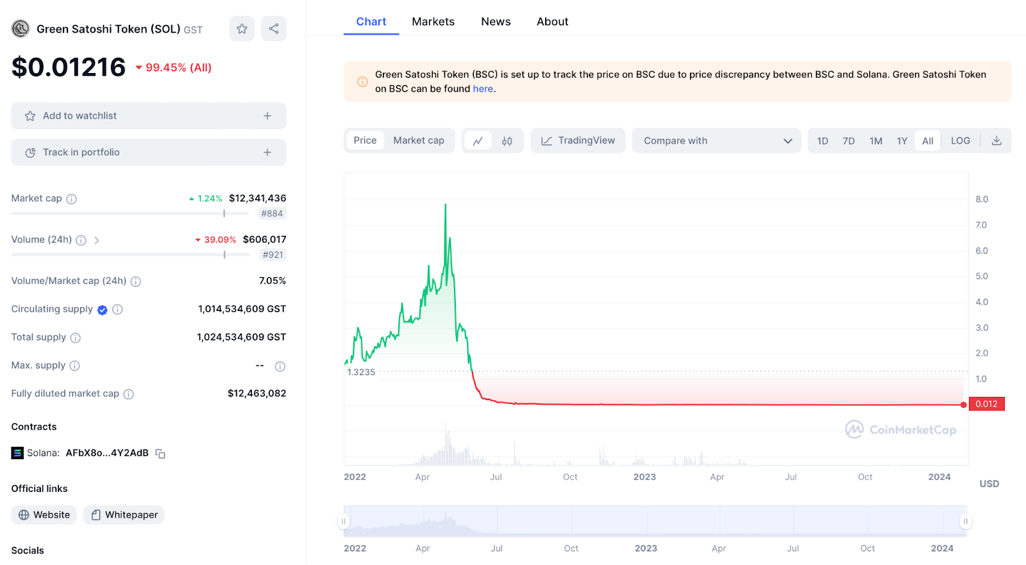Viewport: 1026px width, 565px height.
Task: Click Solana contract address AFbX8o...4Y2AdB
Action: pyautogui.click(x=107, y=453)
